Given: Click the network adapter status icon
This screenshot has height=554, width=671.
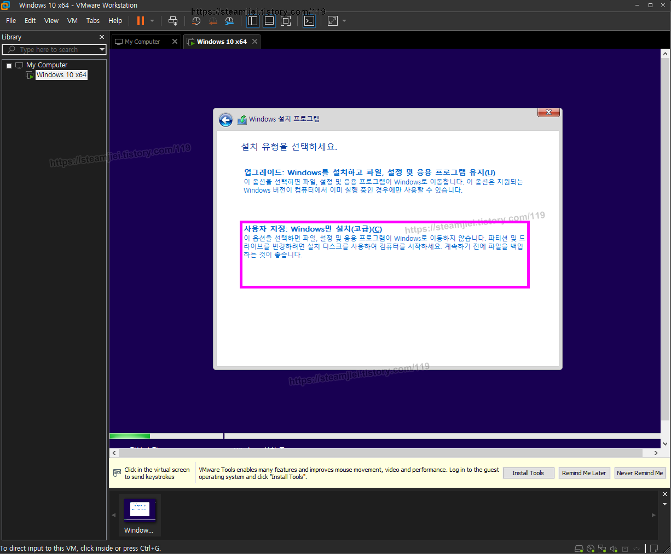Looking at the screenshot, I should [602, 549].
